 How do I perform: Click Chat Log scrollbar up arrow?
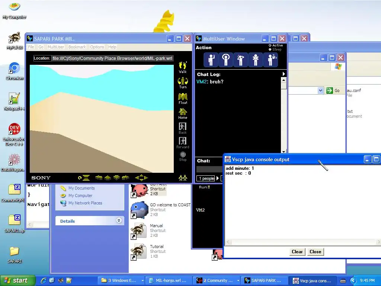point(284,80)
